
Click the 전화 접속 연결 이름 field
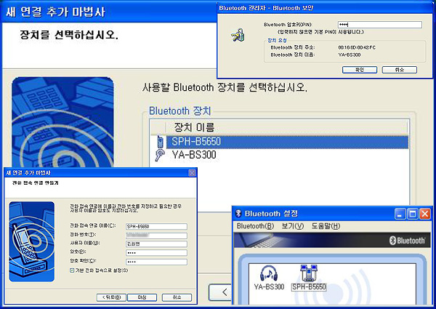[156, 226]
